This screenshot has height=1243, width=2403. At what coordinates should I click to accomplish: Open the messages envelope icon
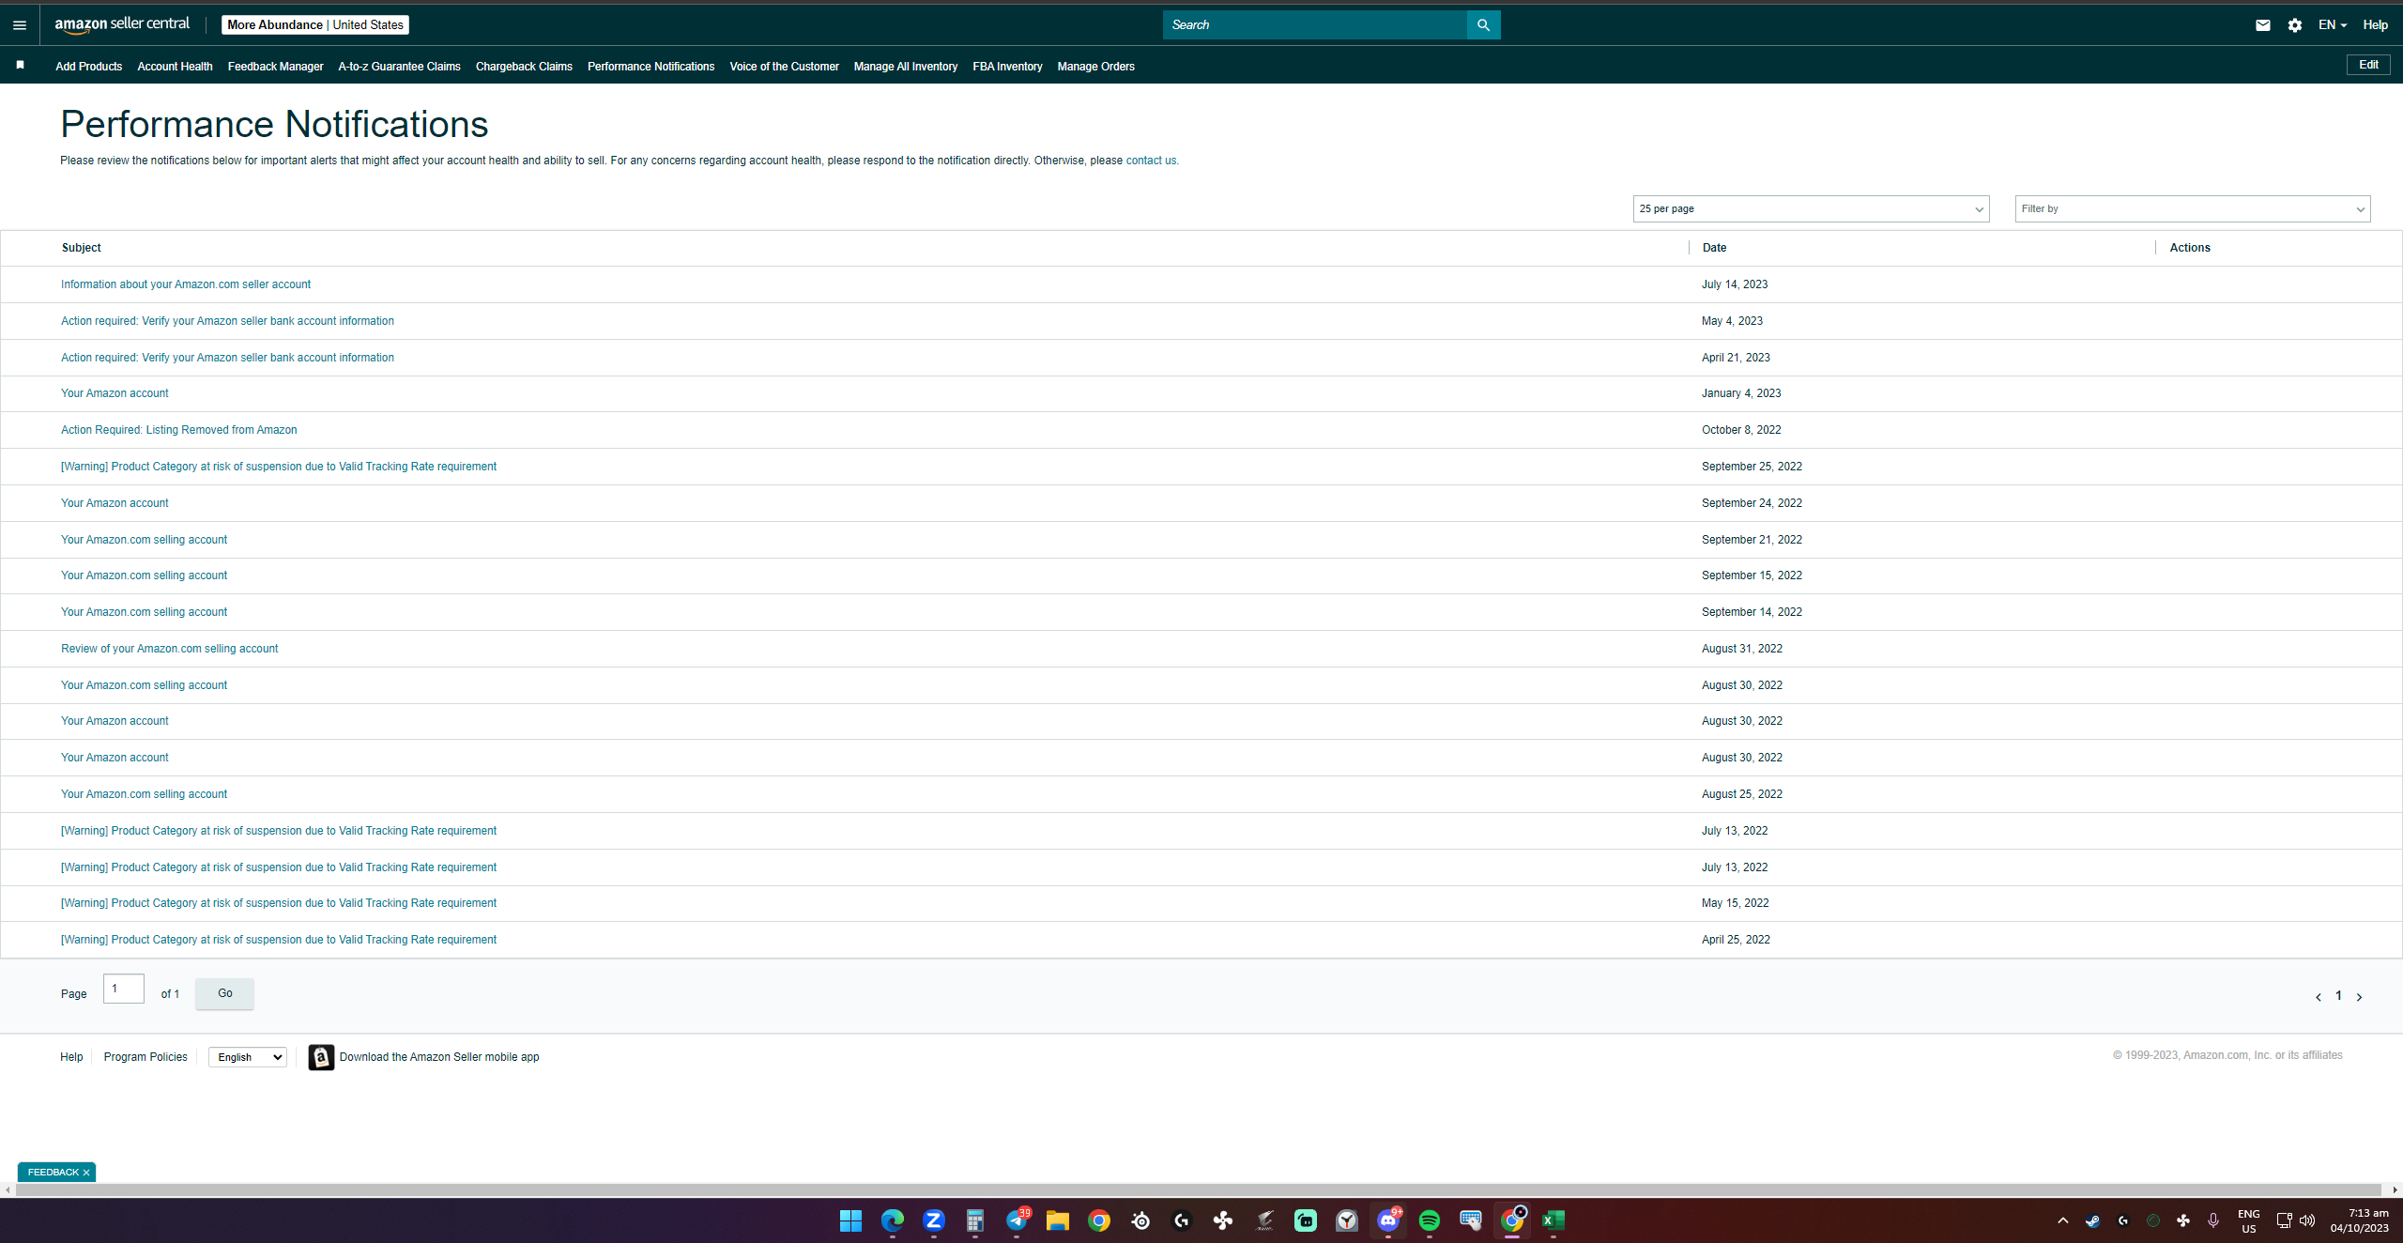coord(2263,25)
